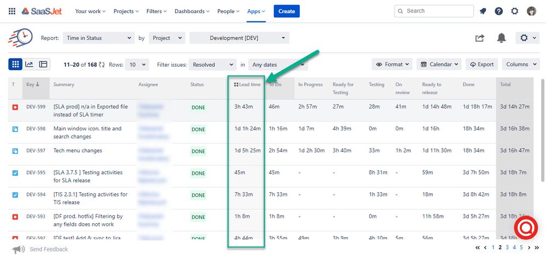Open the app switcher grid icon

click(12, 11)
